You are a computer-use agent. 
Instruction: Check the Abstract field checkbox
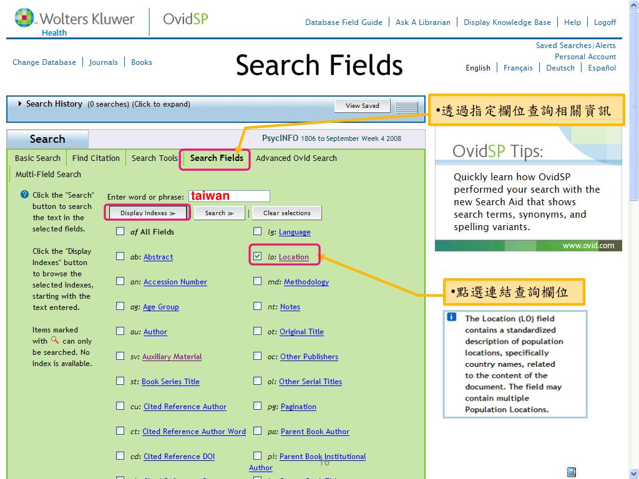coord(120,256)
